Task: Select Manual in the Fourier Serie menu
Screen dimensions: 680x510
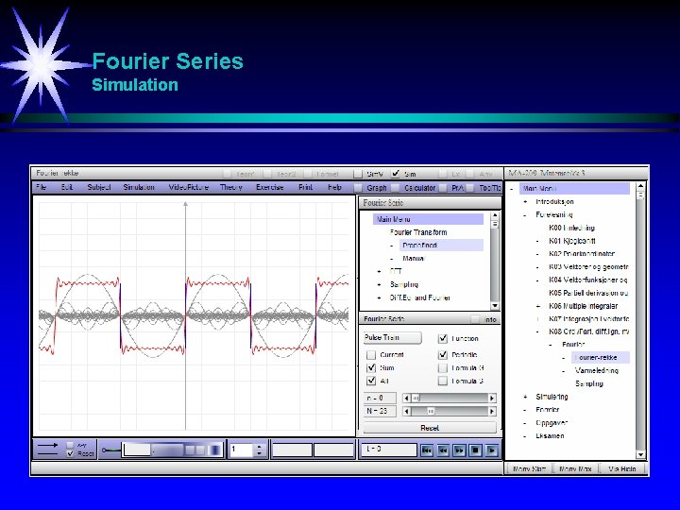Action: pyautogui.click(x=413, y=259)
